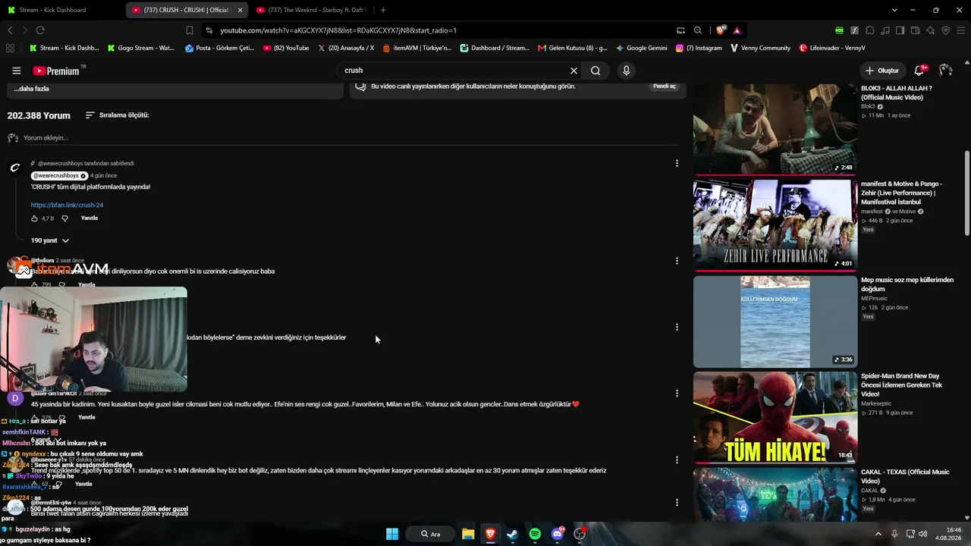The height and width of the screenshot is (546, 971).
Task: Click the 'Yorum ekleyin...' comment field
Action: click(350, 138)
